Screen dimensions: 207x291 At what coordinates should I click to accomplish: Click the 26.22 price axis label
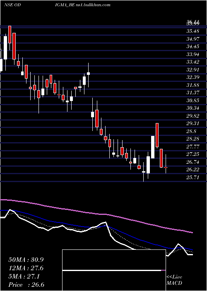coord(193,170)
